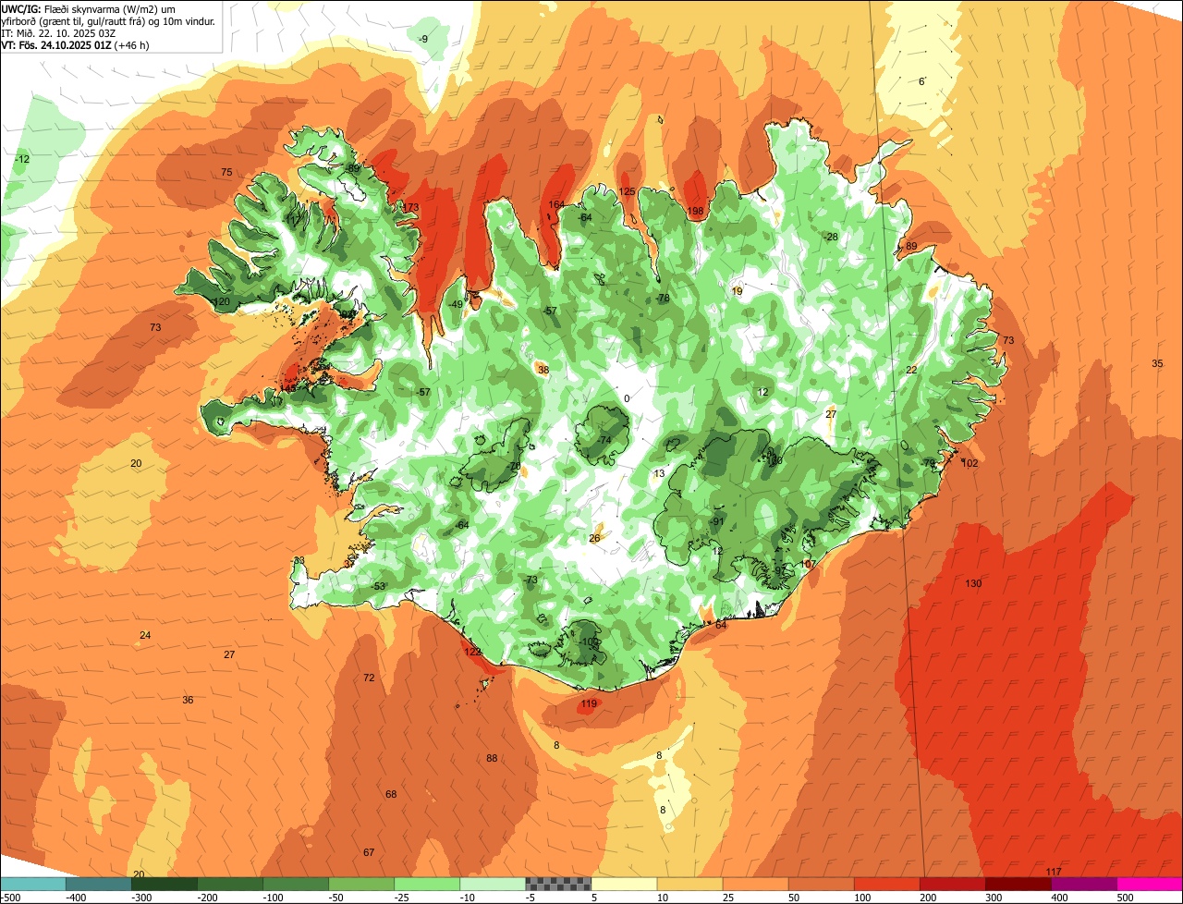Viewport: 1183px width, 904px height.
Task: Click the 198 flux value on north coast
Action: [x=695, y=212]
